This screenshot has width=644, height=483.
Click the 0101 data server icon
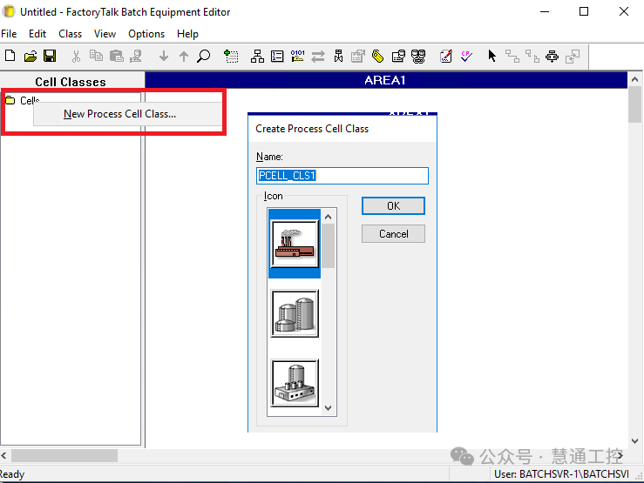297,56
